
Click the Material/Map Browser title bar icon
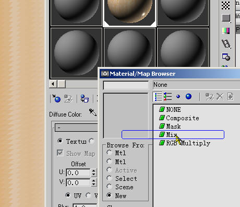pos(105,74)
